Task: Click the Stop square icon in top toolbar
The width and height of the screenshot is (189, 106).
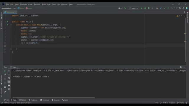Action: pos(152,8)
